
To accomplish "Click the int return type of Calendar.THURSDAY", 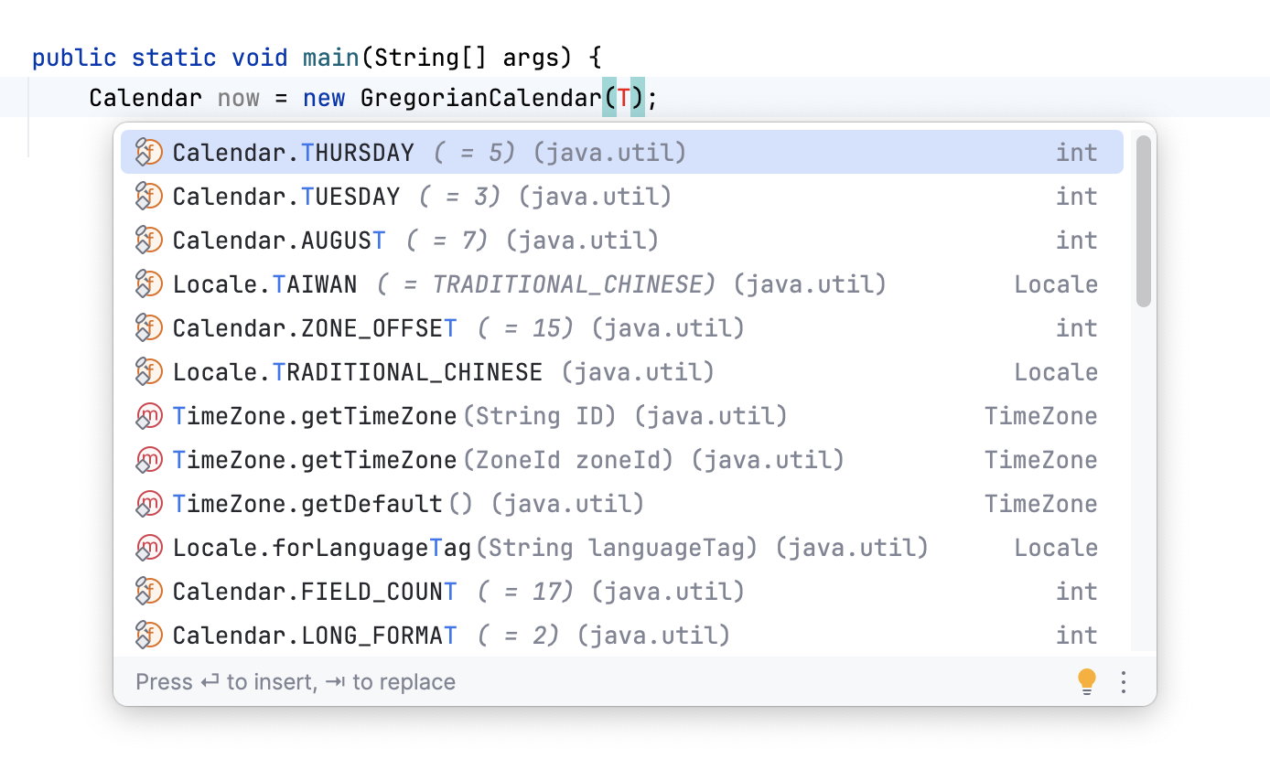I will tap(1077, 152).
